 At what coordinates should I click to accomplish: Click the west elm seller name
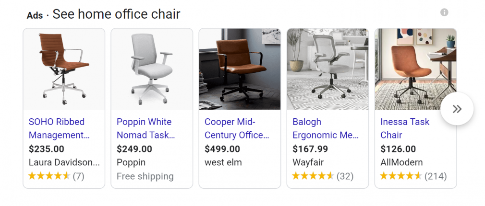coord(223,162)
